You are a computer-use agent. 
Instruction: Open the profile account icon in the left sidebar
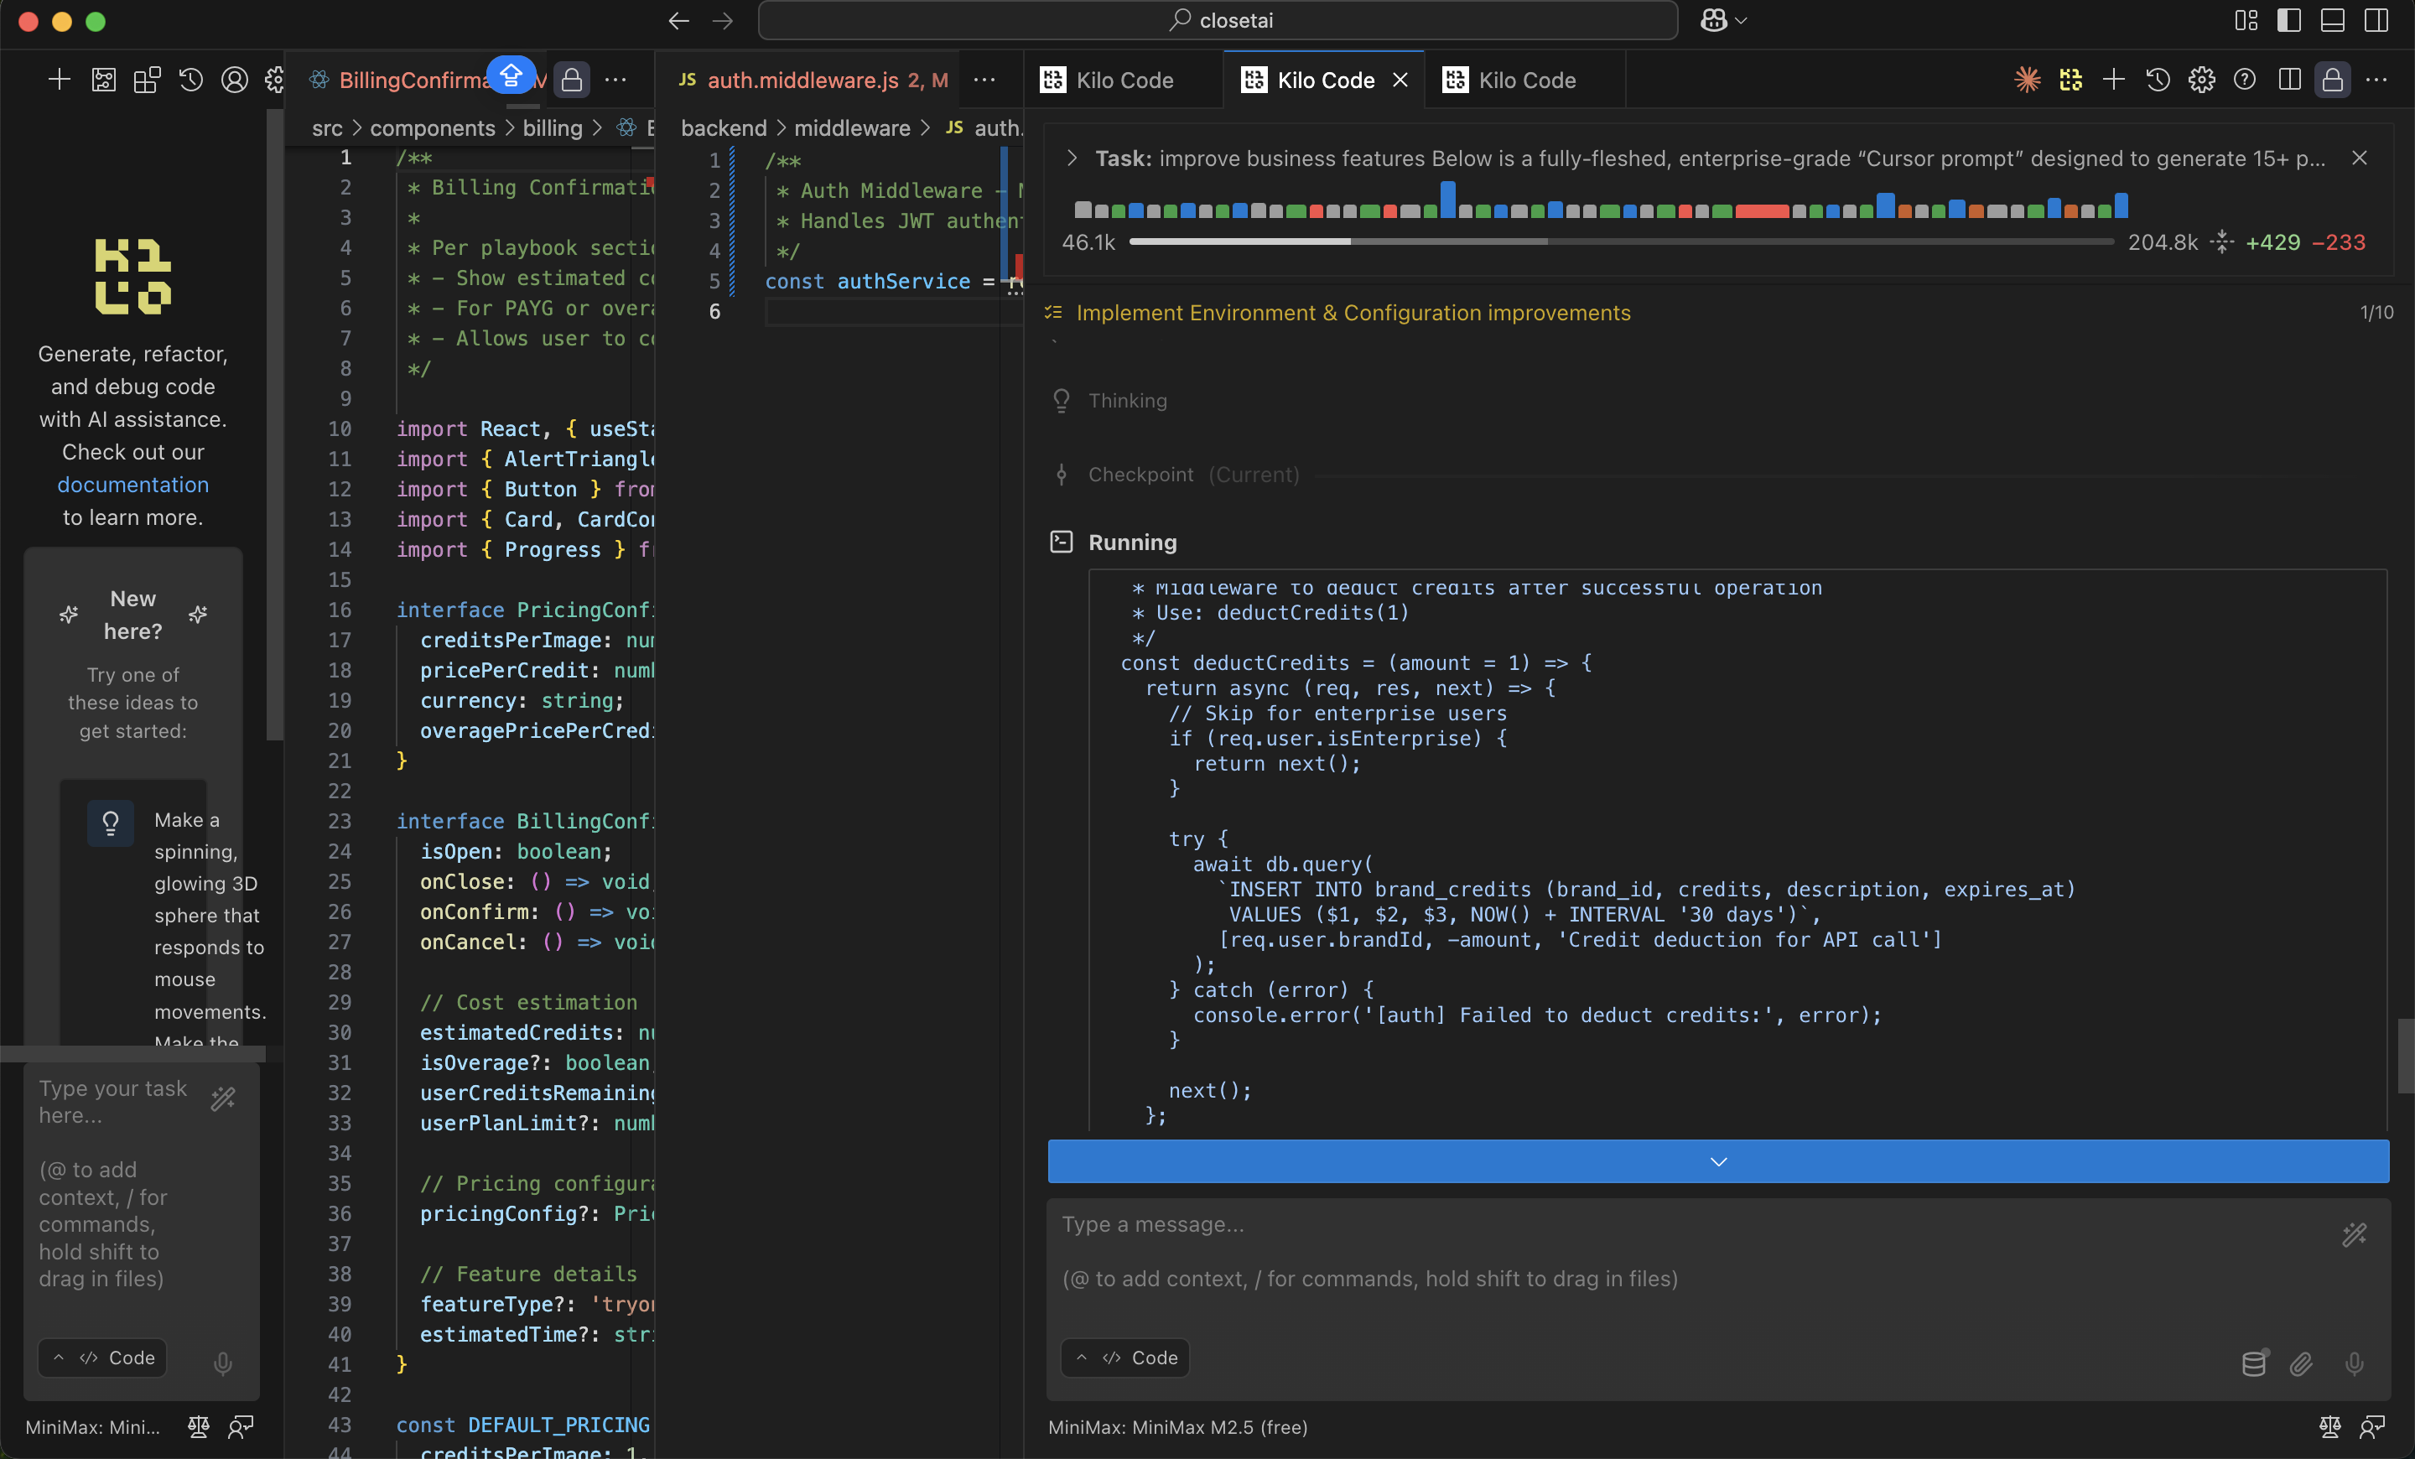[234, 80]
